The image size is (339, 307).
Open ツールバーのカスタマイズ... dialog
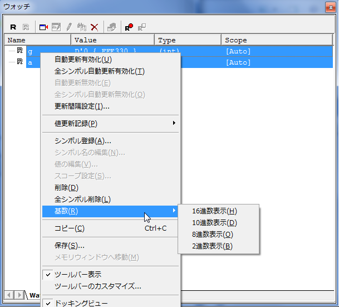tap(97, 286)
